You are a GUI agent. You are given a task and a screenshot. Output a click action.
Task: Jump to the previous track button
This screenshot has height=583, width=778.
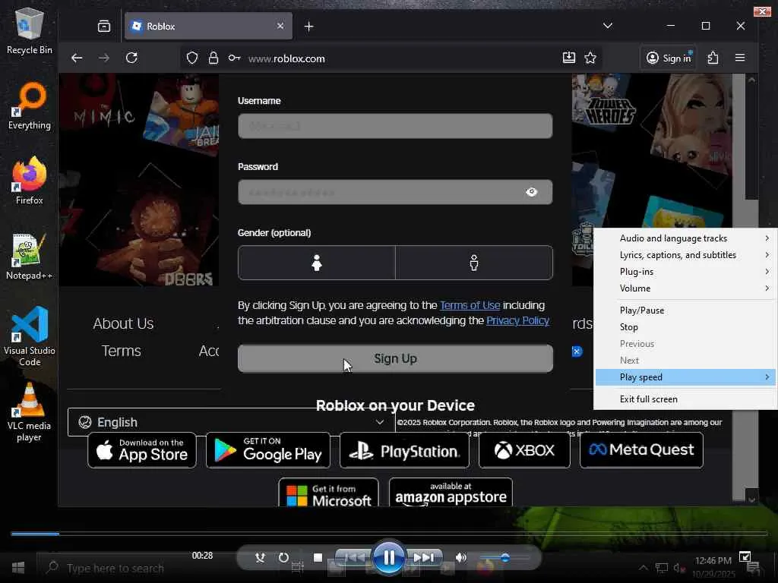coord(354,558)
